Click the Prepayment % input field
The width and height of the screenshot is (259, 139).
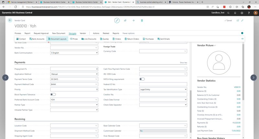[x=74, y=69]
